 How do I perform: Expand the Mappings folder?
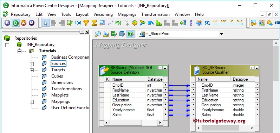click(32, 102)
